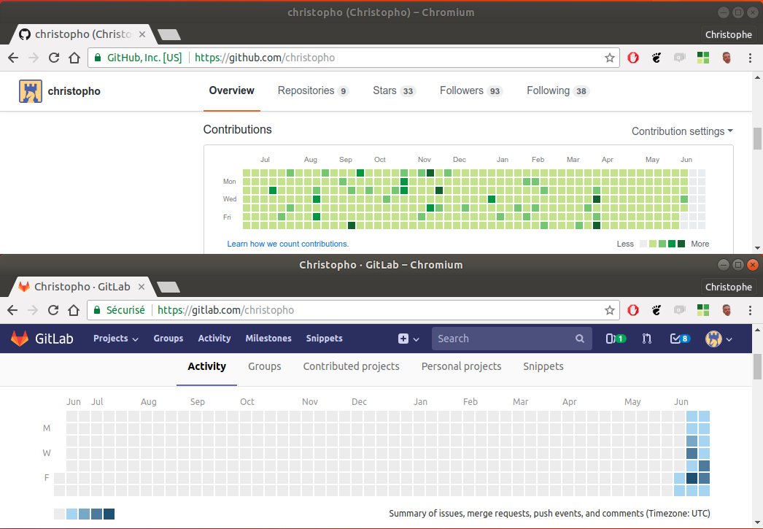Screen dimensions: 763x529
Task: Expand GitLab Projects menu
Action: point(115,339)
